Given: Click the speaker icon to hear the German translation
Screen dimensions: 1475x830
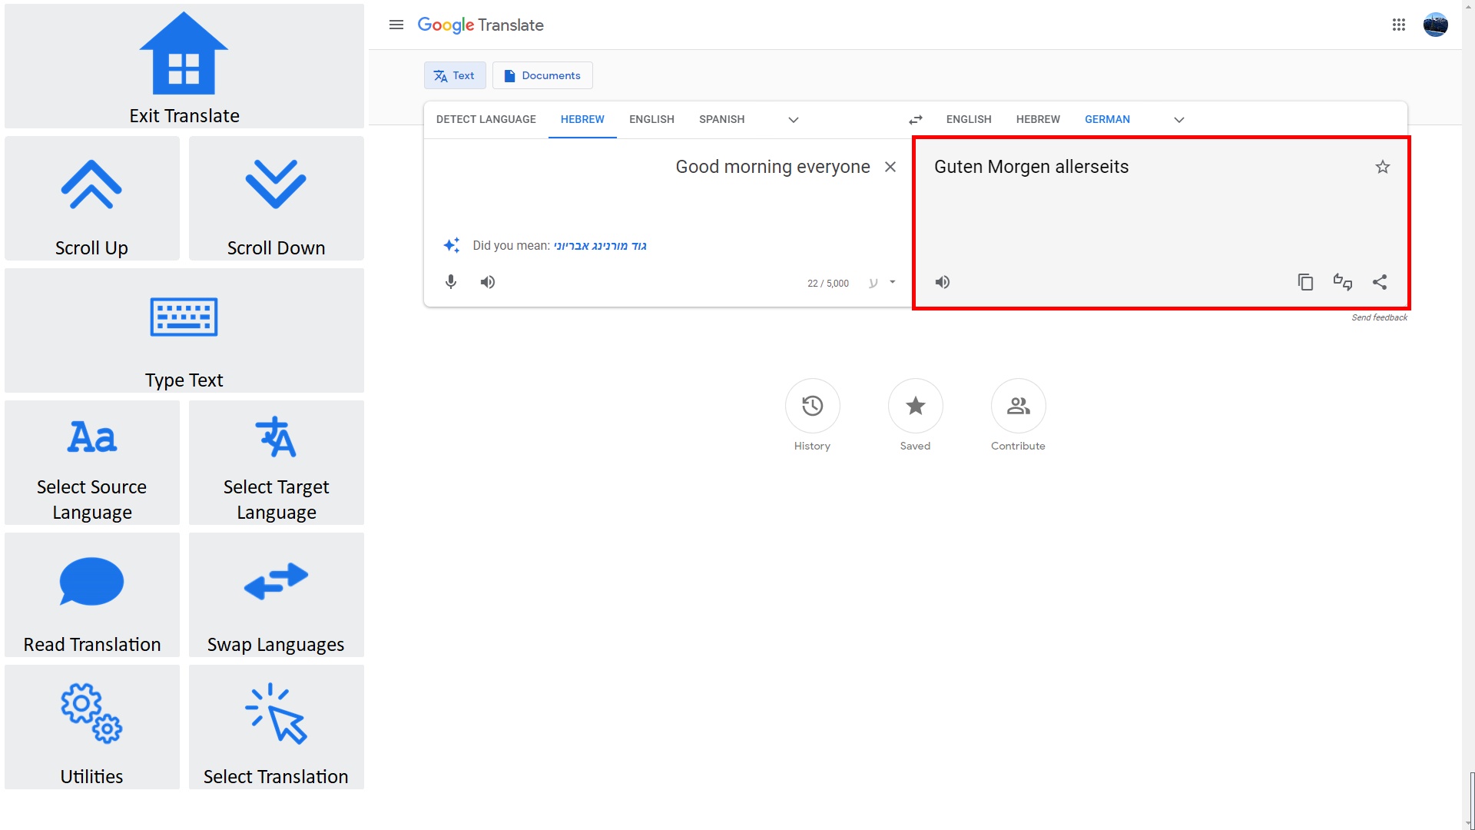Looking at the screenshot, I should coord(942,282).
